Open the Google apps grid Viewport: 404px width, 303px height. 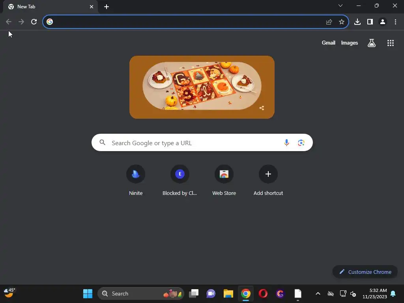(x=391, y=43)
